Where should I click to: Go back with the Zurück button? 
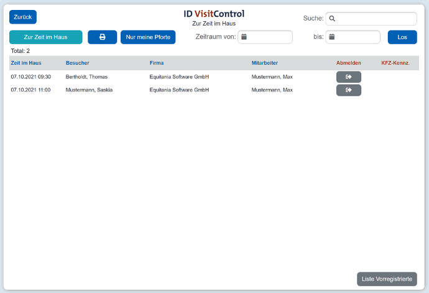click(23, 17)
